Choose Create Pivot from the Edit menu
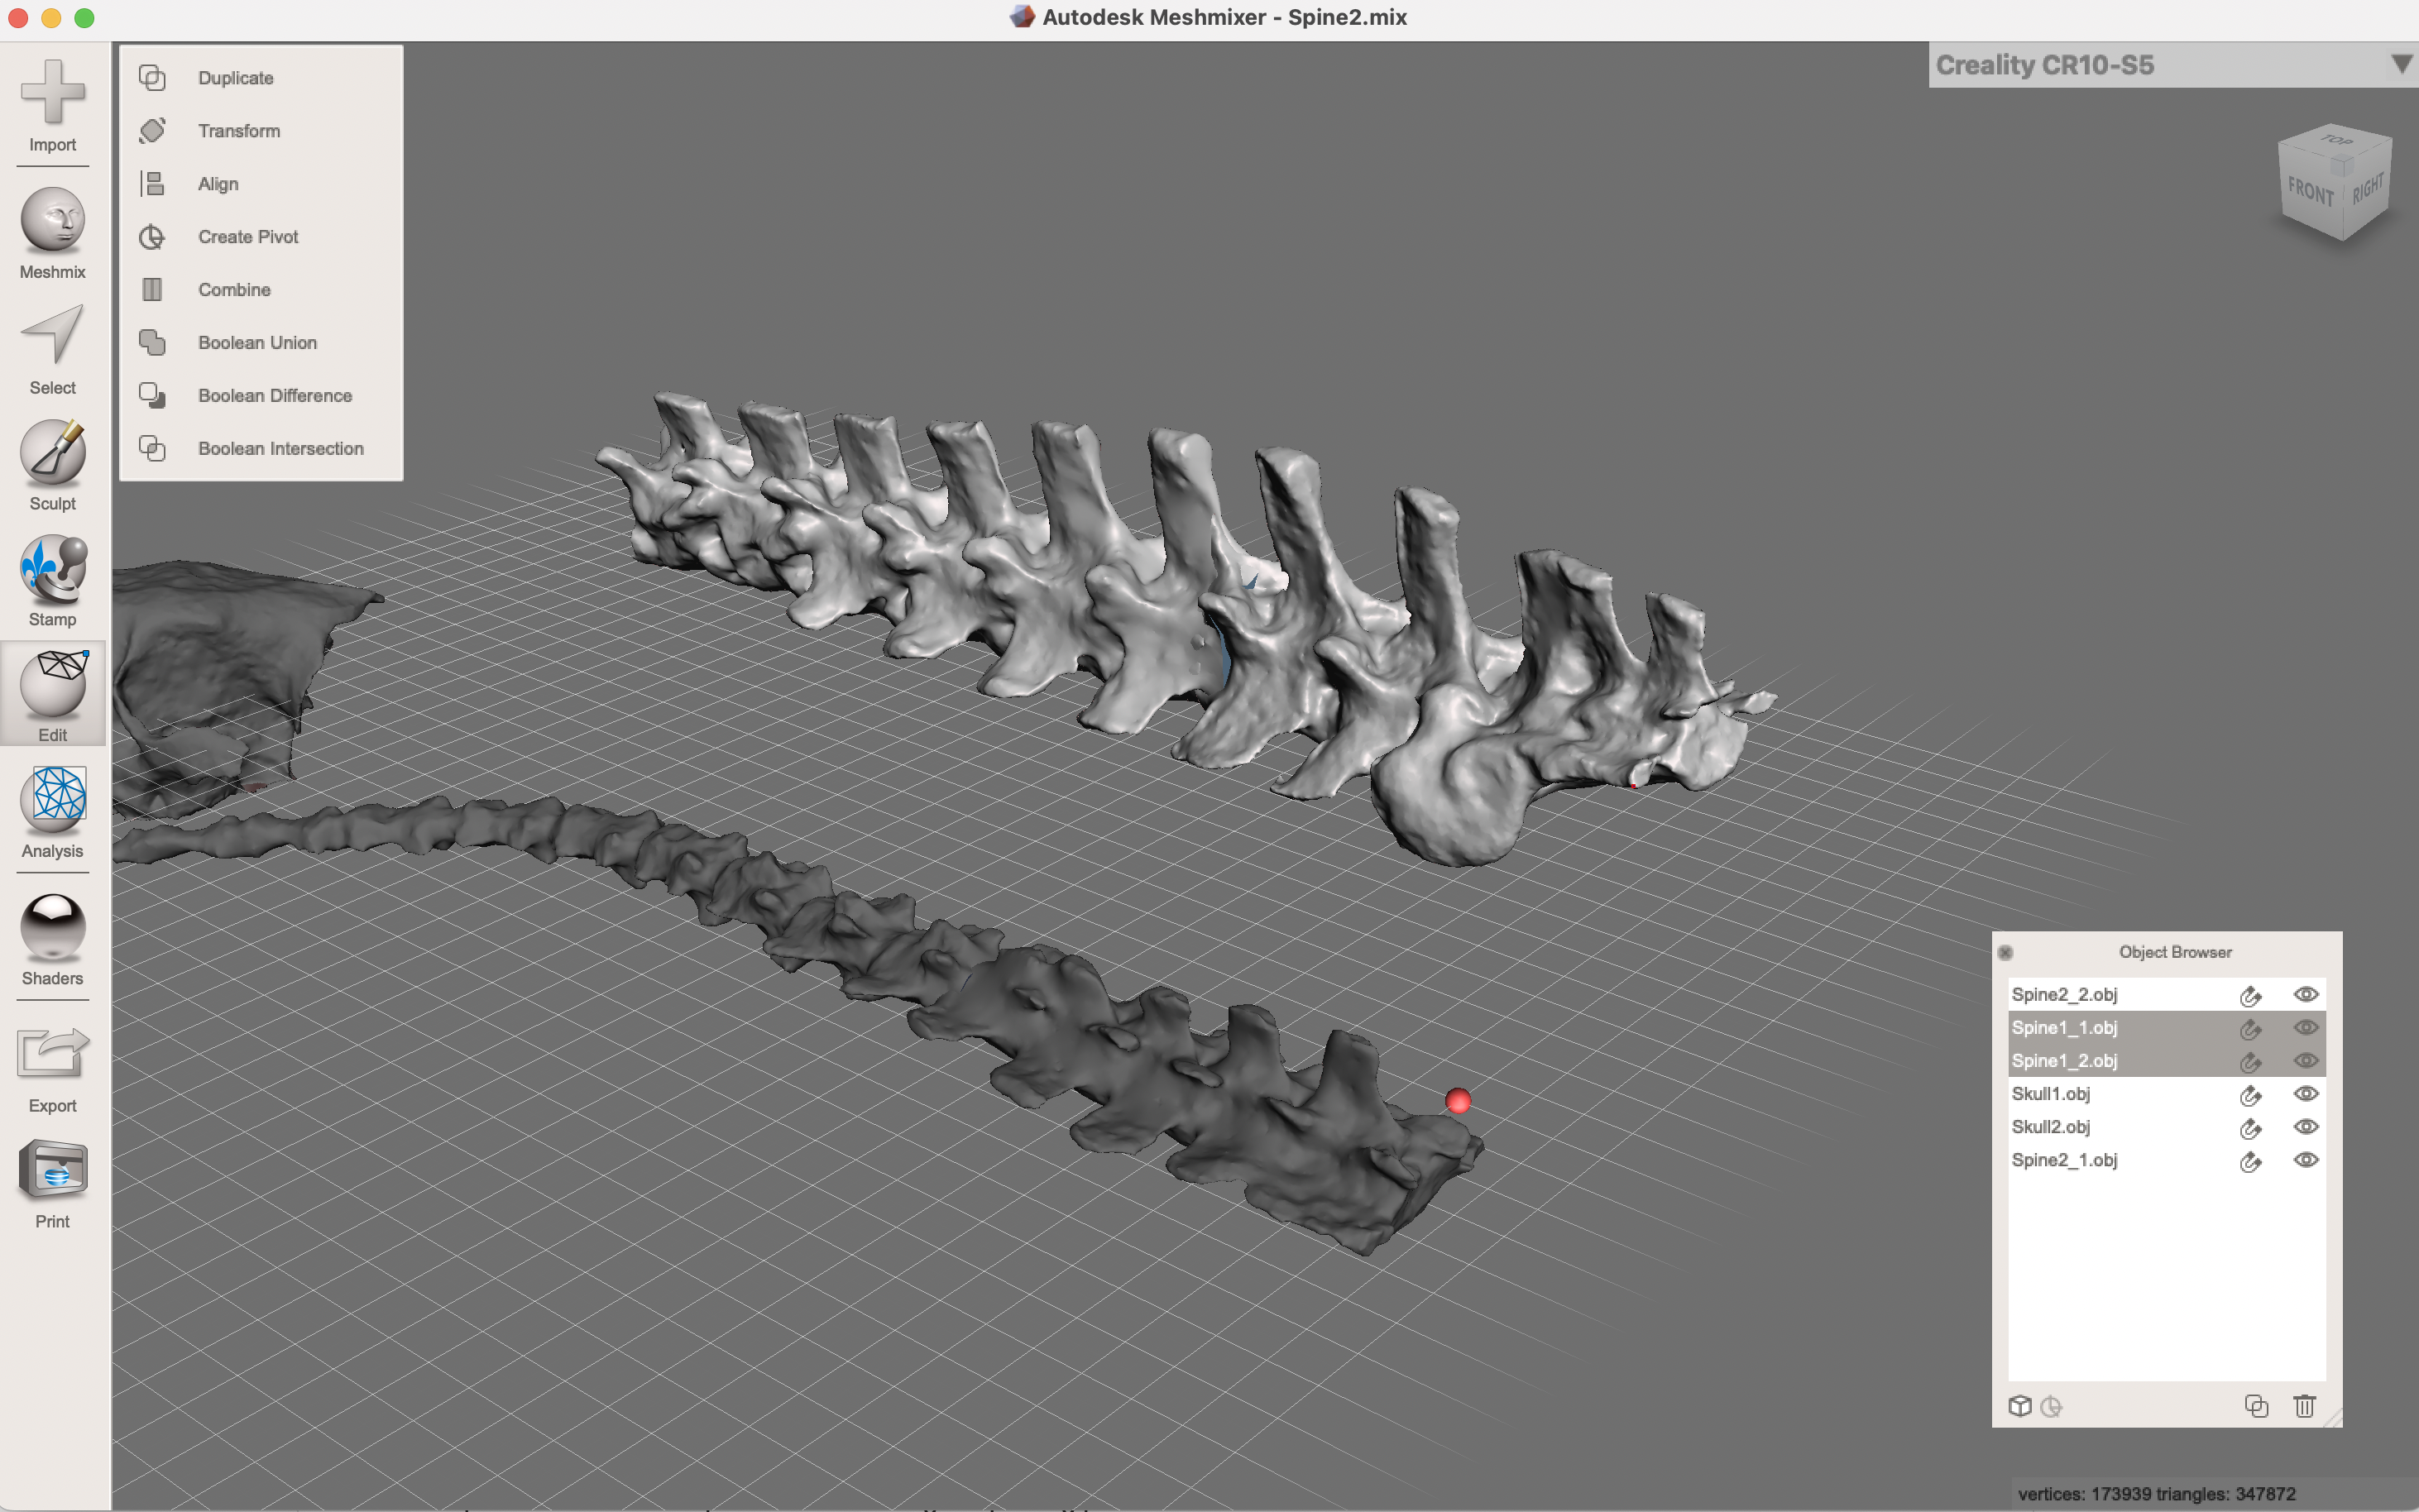The image size is (2419, 1512). point(248,237)
